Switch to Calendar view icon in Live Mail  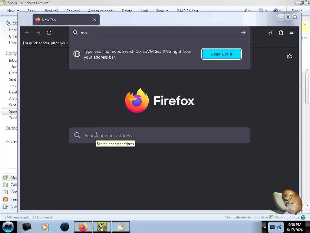point(5,185)
